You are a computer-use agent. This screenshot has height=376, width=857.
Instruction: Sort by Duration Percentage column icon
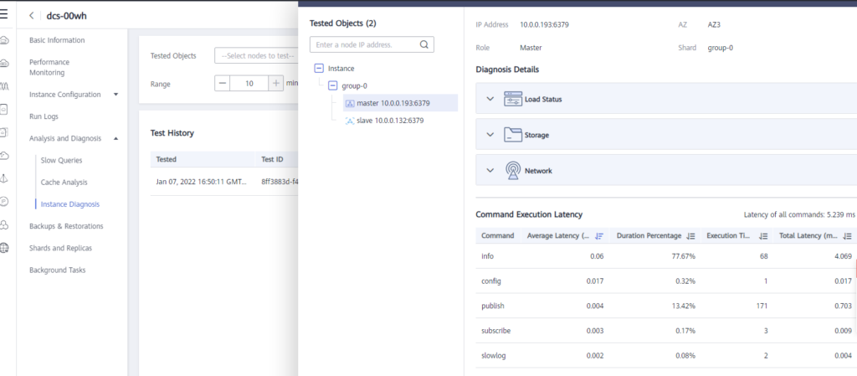690,236
